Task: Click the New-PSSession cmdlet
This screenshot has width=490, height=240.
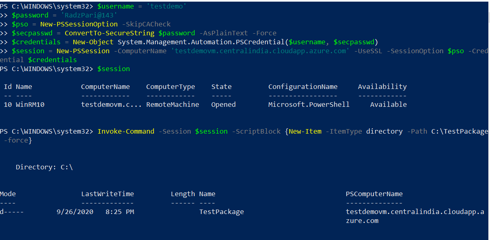Action: (83, 51)
